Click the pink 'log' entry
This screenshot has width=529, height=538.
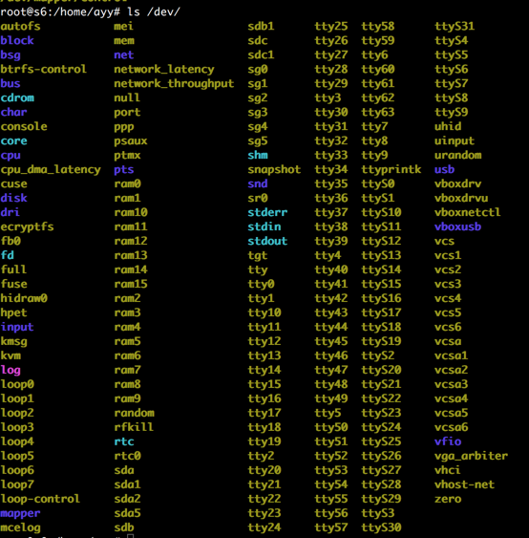pyautogui.click(x=11, y=370)
